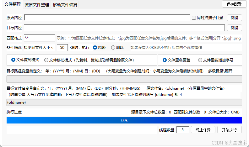
Task: Click the file size field showing 50
Action: pyautogui.click(x=62, y=48)
